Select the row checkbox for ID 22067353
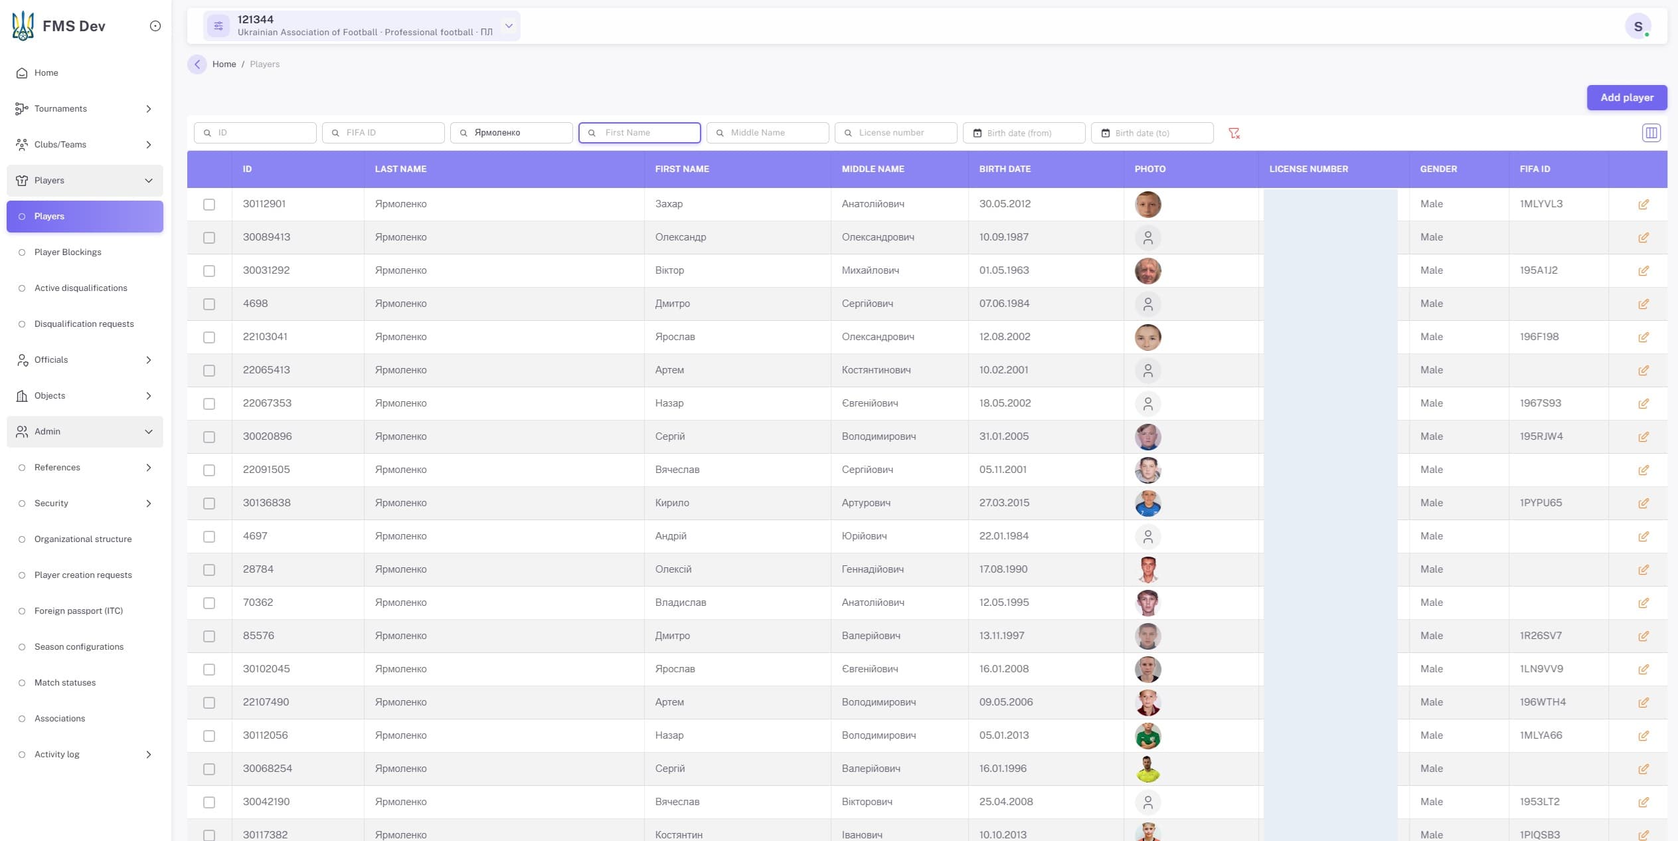The image size is (1678, 841). click(x=209, y=404)
